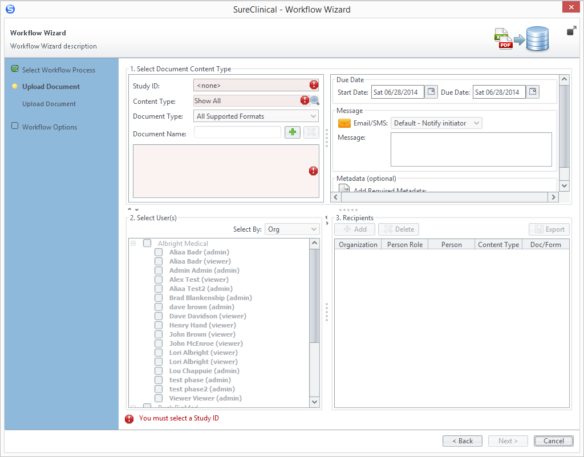Viewport: 584px width, 457px height.
Task: Click the Start Date field
Action: (x=398, y=92)
